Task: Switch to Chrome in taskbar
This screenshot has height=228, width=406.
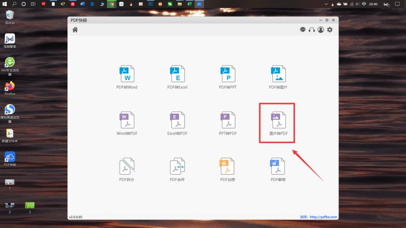Action: tap(111, 4)
